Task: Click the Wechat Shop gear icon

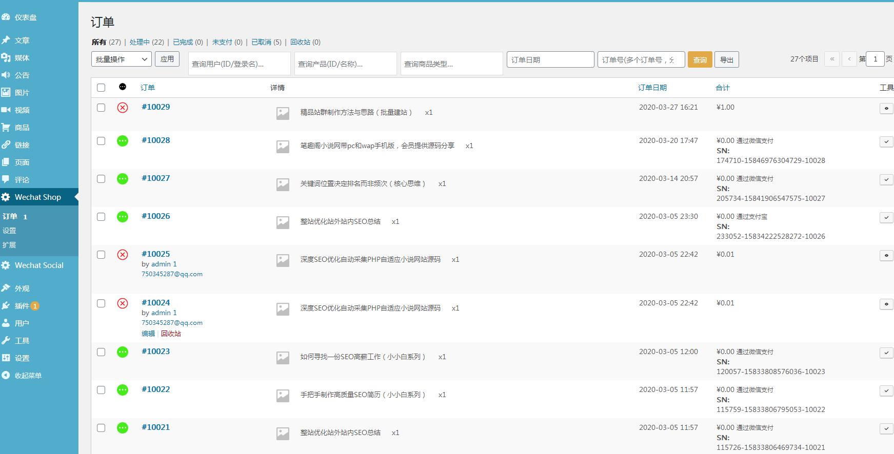Action: [6, 197]
